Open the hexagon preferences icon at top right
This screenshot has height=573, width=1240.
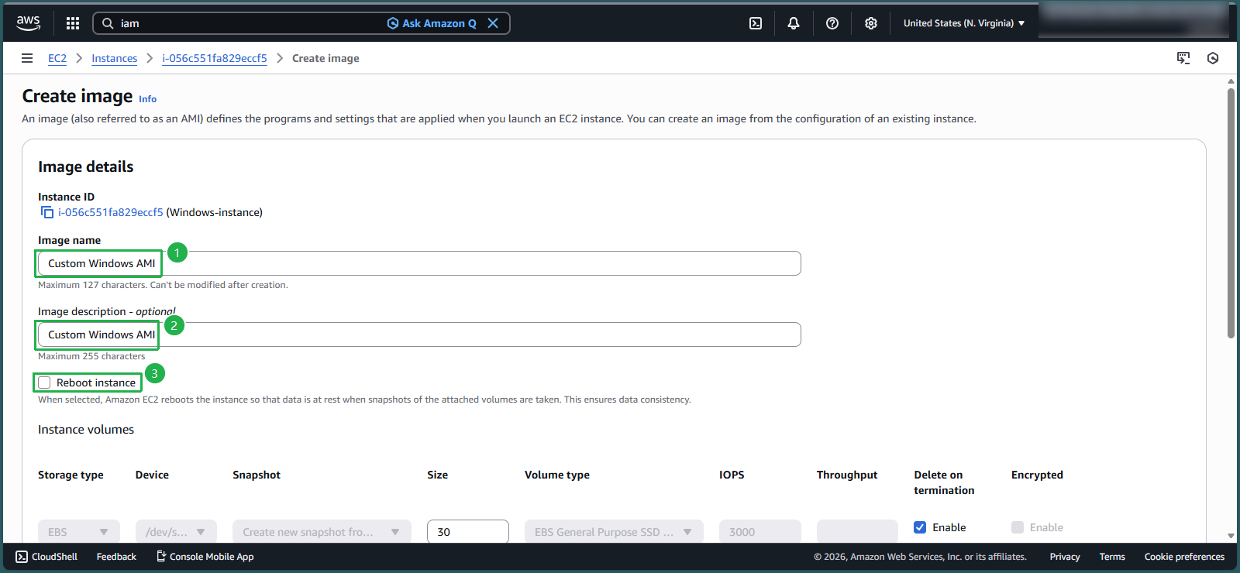(x=1213, y=58)
